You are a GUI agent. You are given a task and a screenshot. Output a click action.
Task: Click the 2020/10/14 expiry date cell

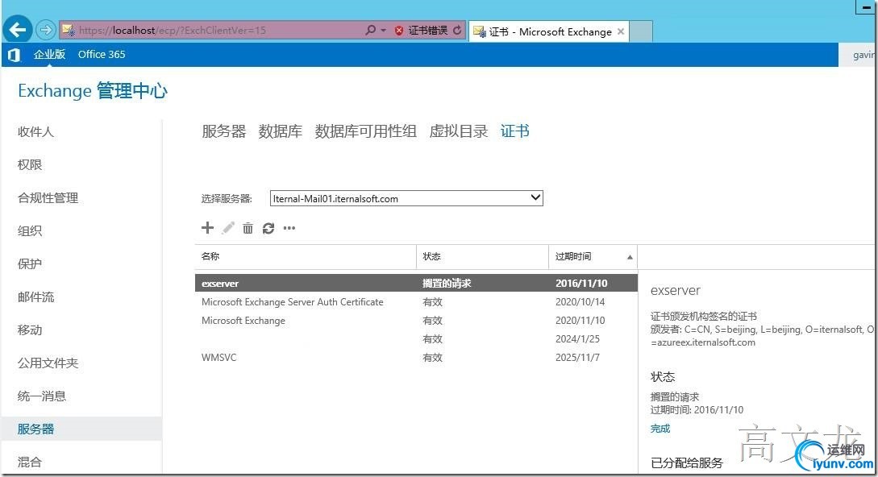pos(580,302)
